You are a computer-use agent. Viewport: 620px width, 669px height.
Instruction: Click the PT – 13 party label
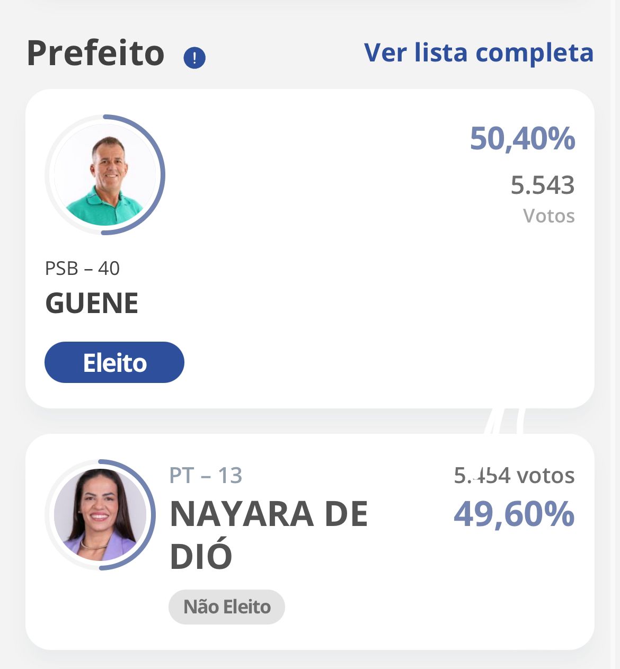click(x=206, y=476)
